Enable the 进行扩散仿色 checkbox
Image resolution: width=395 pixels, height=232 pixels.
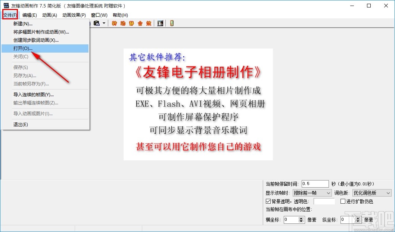(343, 201)
